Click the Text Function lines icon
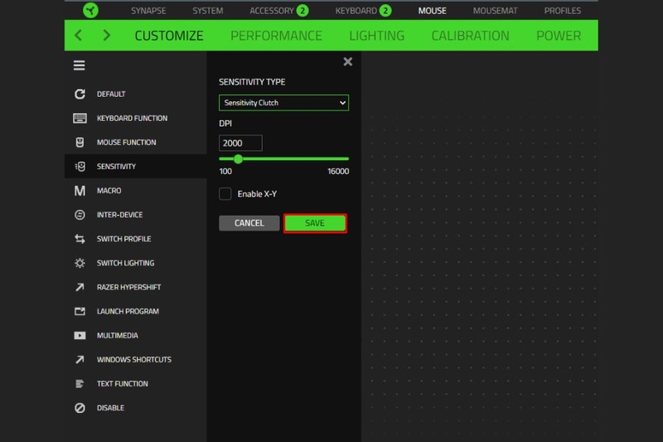Image resolution: width=663 pixels, height=442 pixels. (80, 384)
